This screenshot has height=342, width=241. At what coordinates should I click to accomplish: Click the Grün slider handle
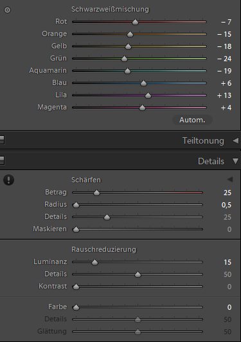pyautogui.click(x=124, y=59)
